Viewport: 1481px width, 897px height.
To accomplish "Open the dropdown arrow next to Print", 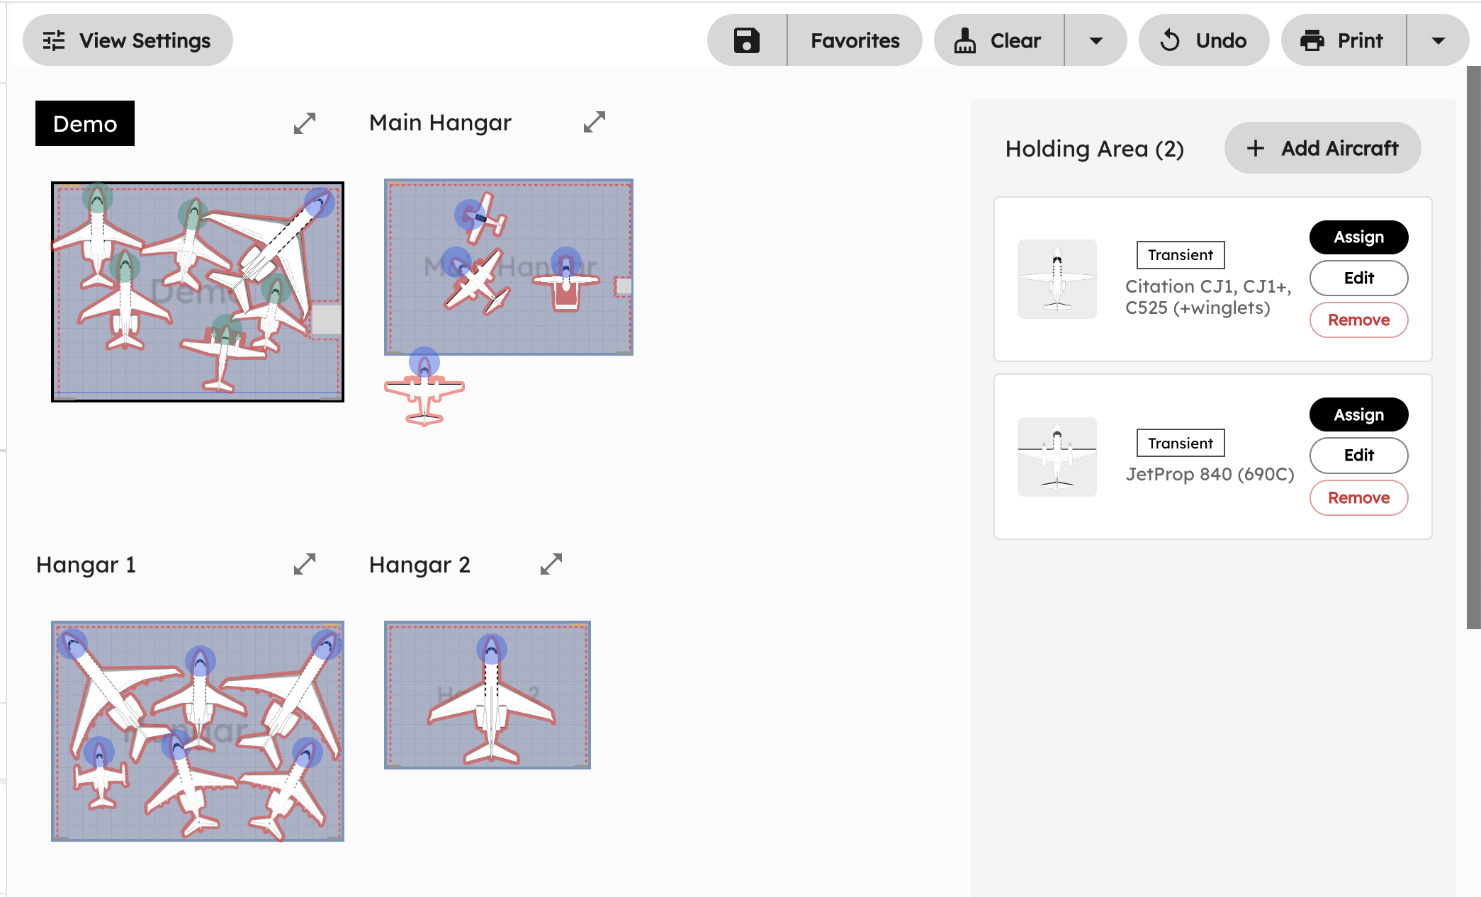I will (1437, 40).
